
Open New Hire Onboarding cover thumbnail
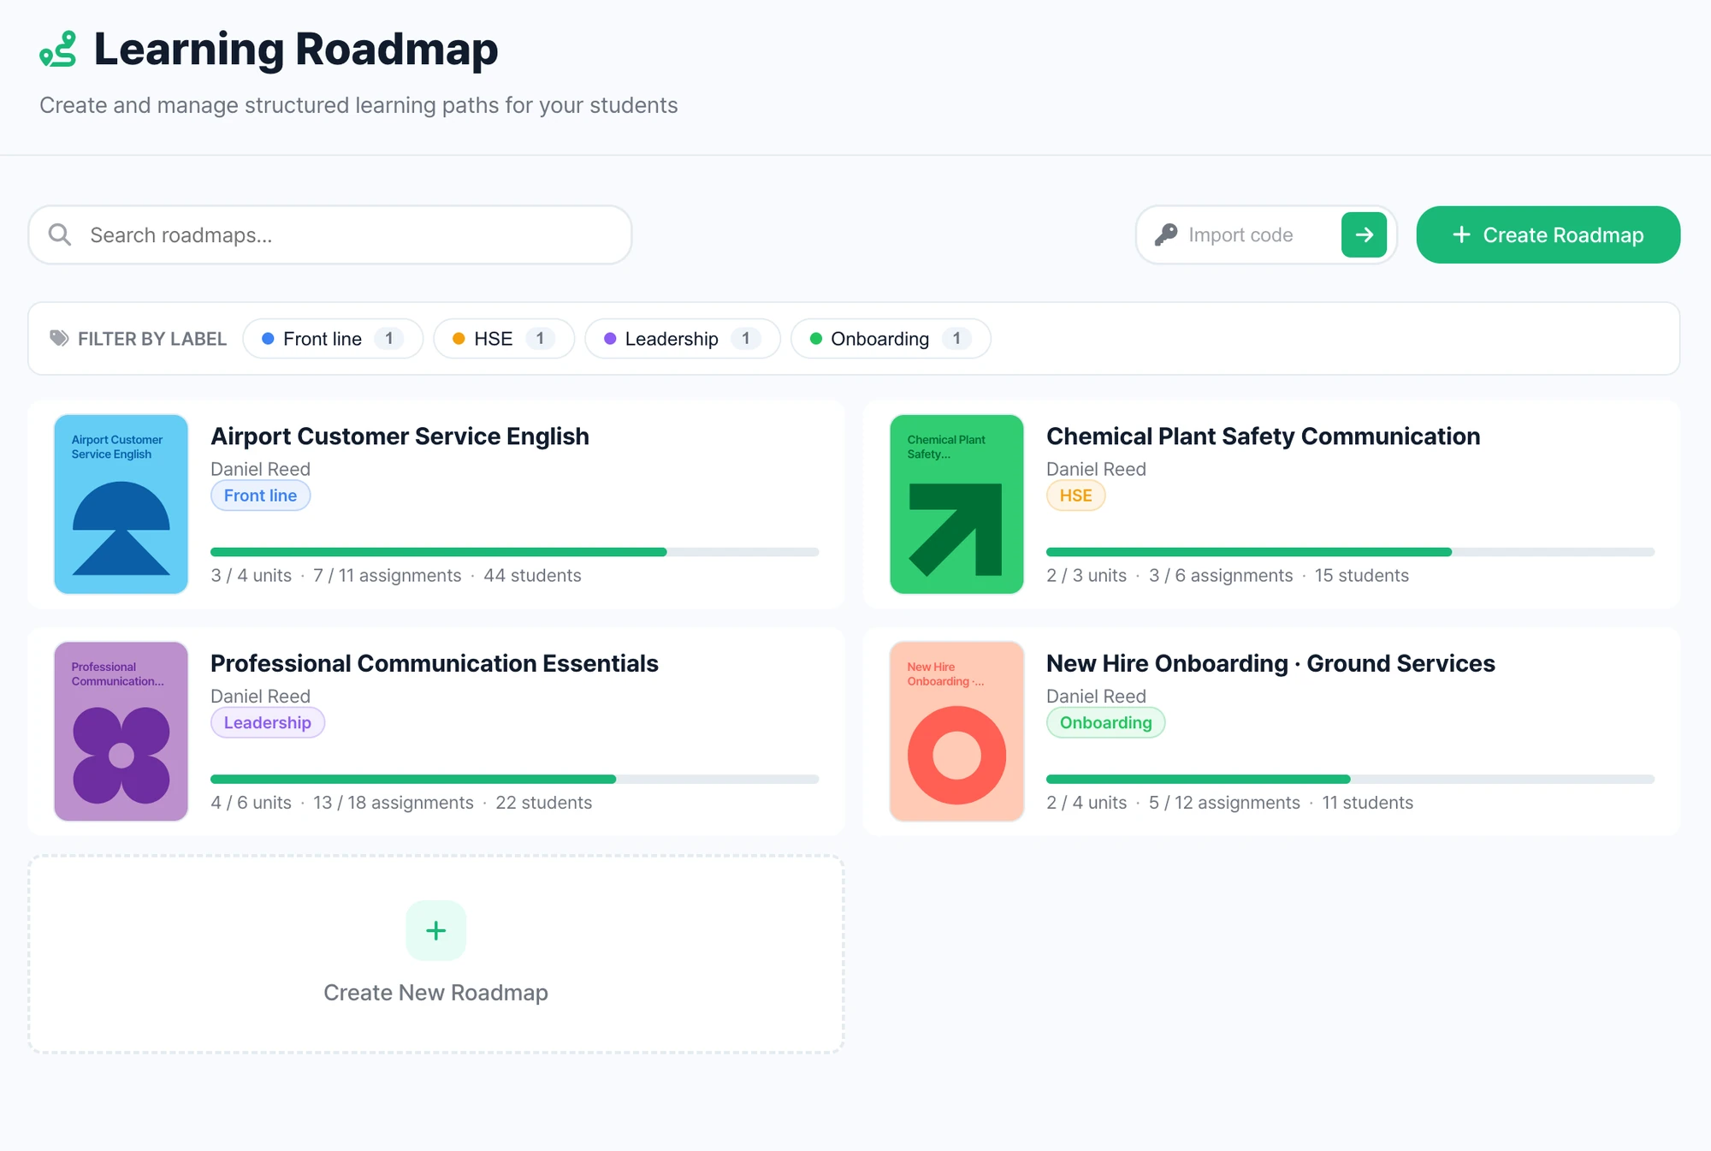pyautogui.click(x=956, y=732)
